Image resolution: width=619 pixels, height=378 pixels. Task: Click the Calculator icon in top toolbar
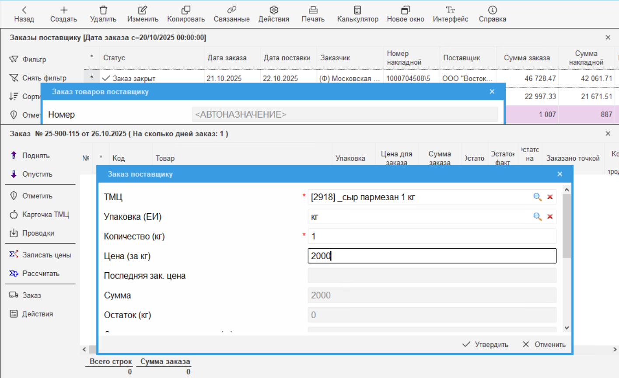click(357, 10)
